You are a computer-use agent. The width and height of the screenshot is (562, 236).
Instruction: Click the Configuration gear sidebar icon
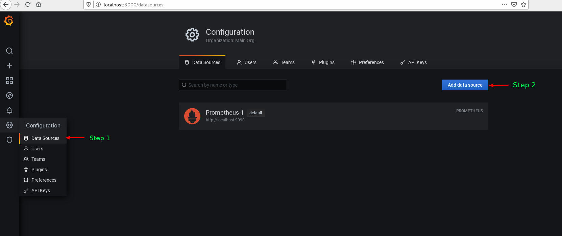click(x=9, y=125)
